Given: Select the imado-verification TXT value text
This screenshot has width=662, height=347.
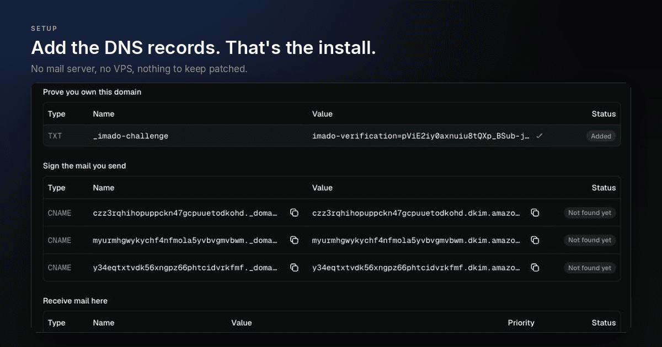Looking at the screenshot, I should pos(421,135).
